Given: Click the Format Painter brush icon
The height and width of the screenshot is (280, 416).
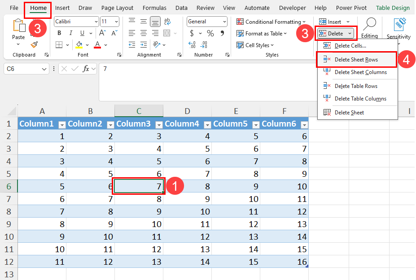Looking at the screenshot, I should (x=34, y=44).
